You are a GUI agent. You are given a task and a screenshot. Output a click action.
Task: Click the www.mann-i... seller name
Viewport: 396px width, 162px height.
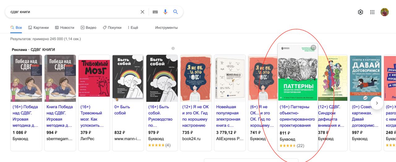tap(127, 139)
